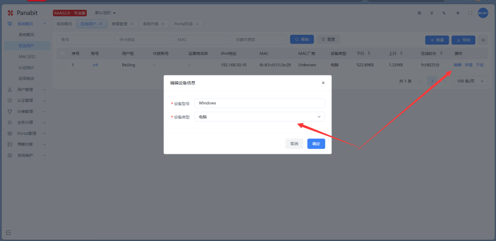The width and height of the screenshot is (496, 241).
Task: Open the 设备类型 dropdown showing 电脑
Action: click(x=259, y=117)
